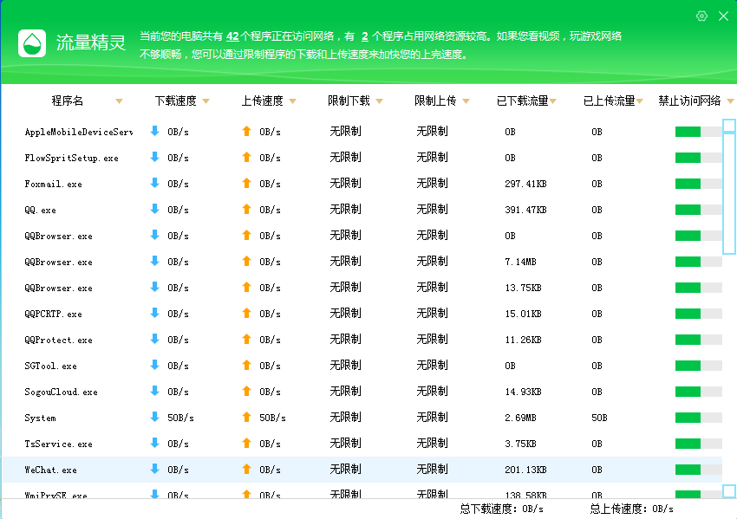Set upload limit 无限制 for System
This screenshot has width=737, height=519.
(432, 417)
